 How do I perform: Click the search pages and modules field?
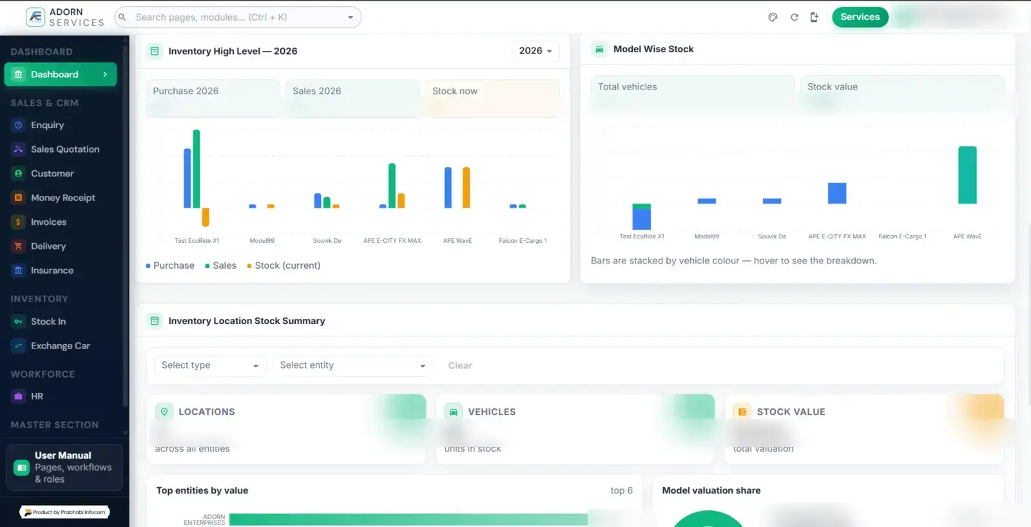[x=238, y=17]
